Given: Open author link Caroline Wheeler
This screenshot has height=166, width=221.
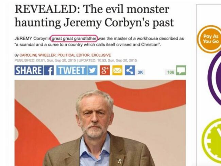Looking at the screenshot, I should (37, 55).
